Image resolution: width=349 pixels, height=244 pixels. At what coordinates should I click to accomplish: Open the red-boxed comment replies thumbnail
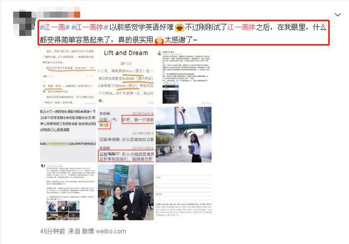point(126,135)
